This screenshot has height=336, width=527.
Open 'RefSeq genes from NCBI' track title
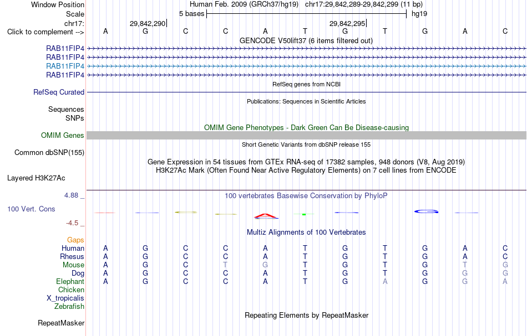coord(306,85)
